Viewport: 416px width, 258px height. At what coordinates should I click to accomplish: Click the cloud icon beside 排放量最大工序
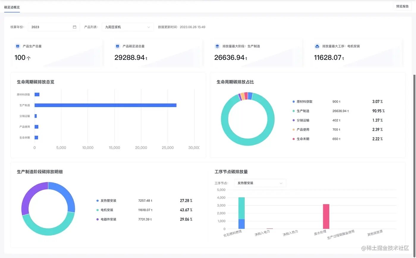pyautogui.click(x=317, y=46)
